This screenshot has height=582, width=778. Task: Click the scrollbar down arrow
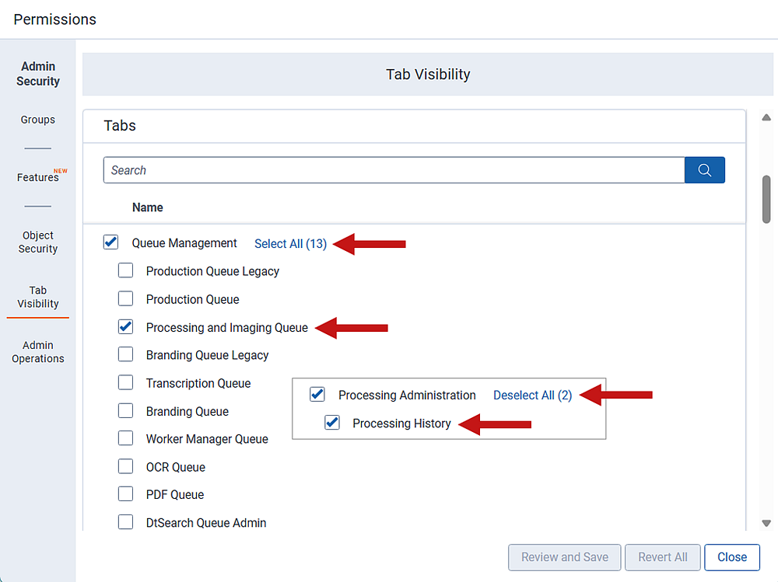(x=766, y=523)
